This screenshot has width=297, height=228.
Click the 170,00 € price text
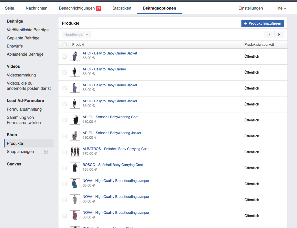click(90, 154)
